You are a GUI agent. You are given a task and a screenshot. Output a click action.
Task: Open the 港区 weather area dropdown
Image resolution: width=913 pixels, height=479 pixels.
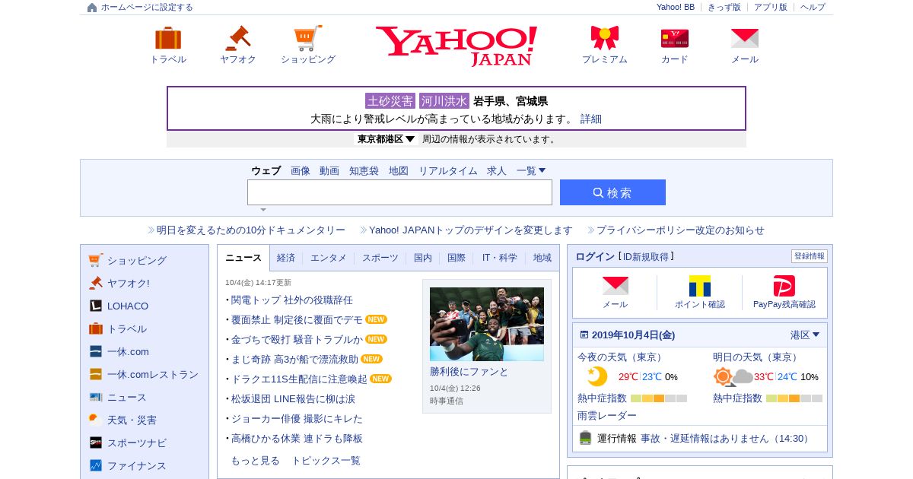pos(805,335)
